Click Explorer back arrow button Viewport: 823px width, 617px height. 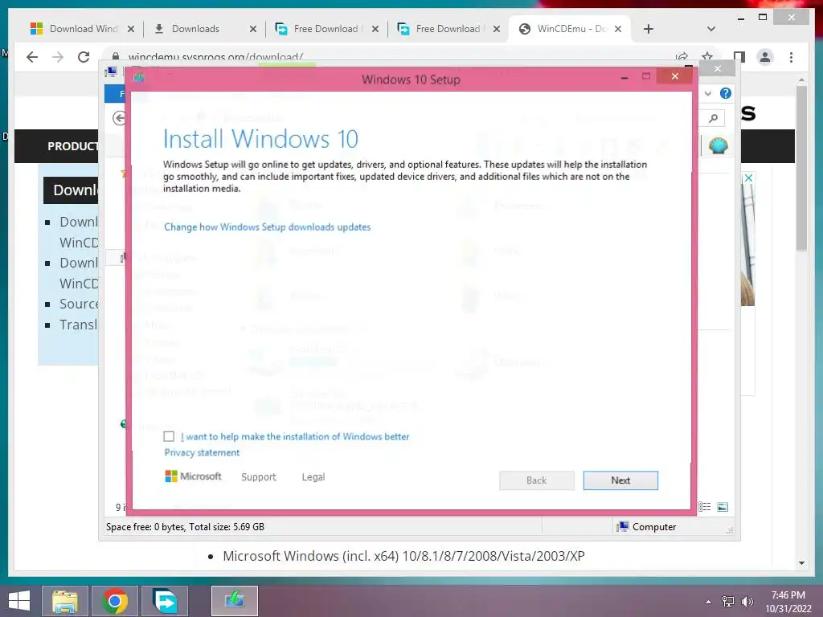119,118
